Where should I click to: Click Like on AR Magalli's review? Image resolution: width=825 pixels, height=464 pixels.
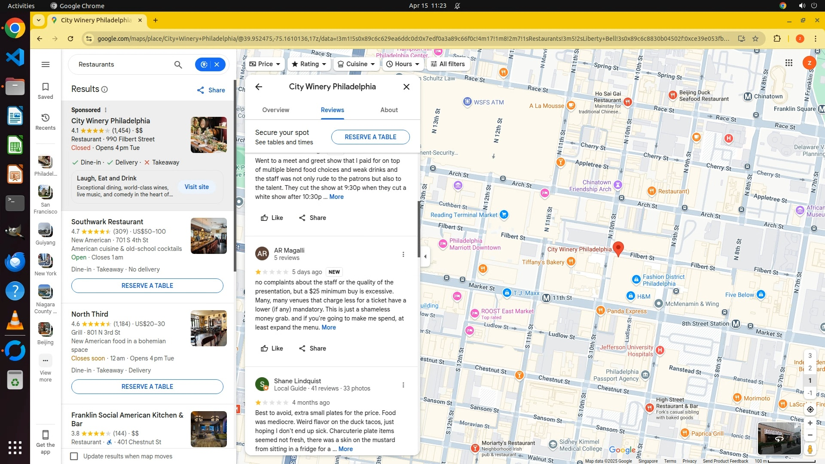tap(272, 348)
